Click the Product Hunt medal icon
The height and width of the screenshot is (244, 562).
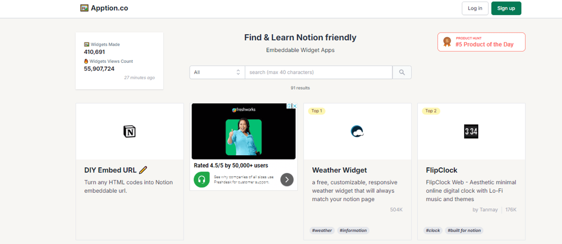[447, 41]
